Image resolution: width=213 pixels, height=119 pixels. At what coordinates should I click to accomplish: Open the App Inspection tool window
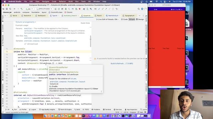pos(131,109)
